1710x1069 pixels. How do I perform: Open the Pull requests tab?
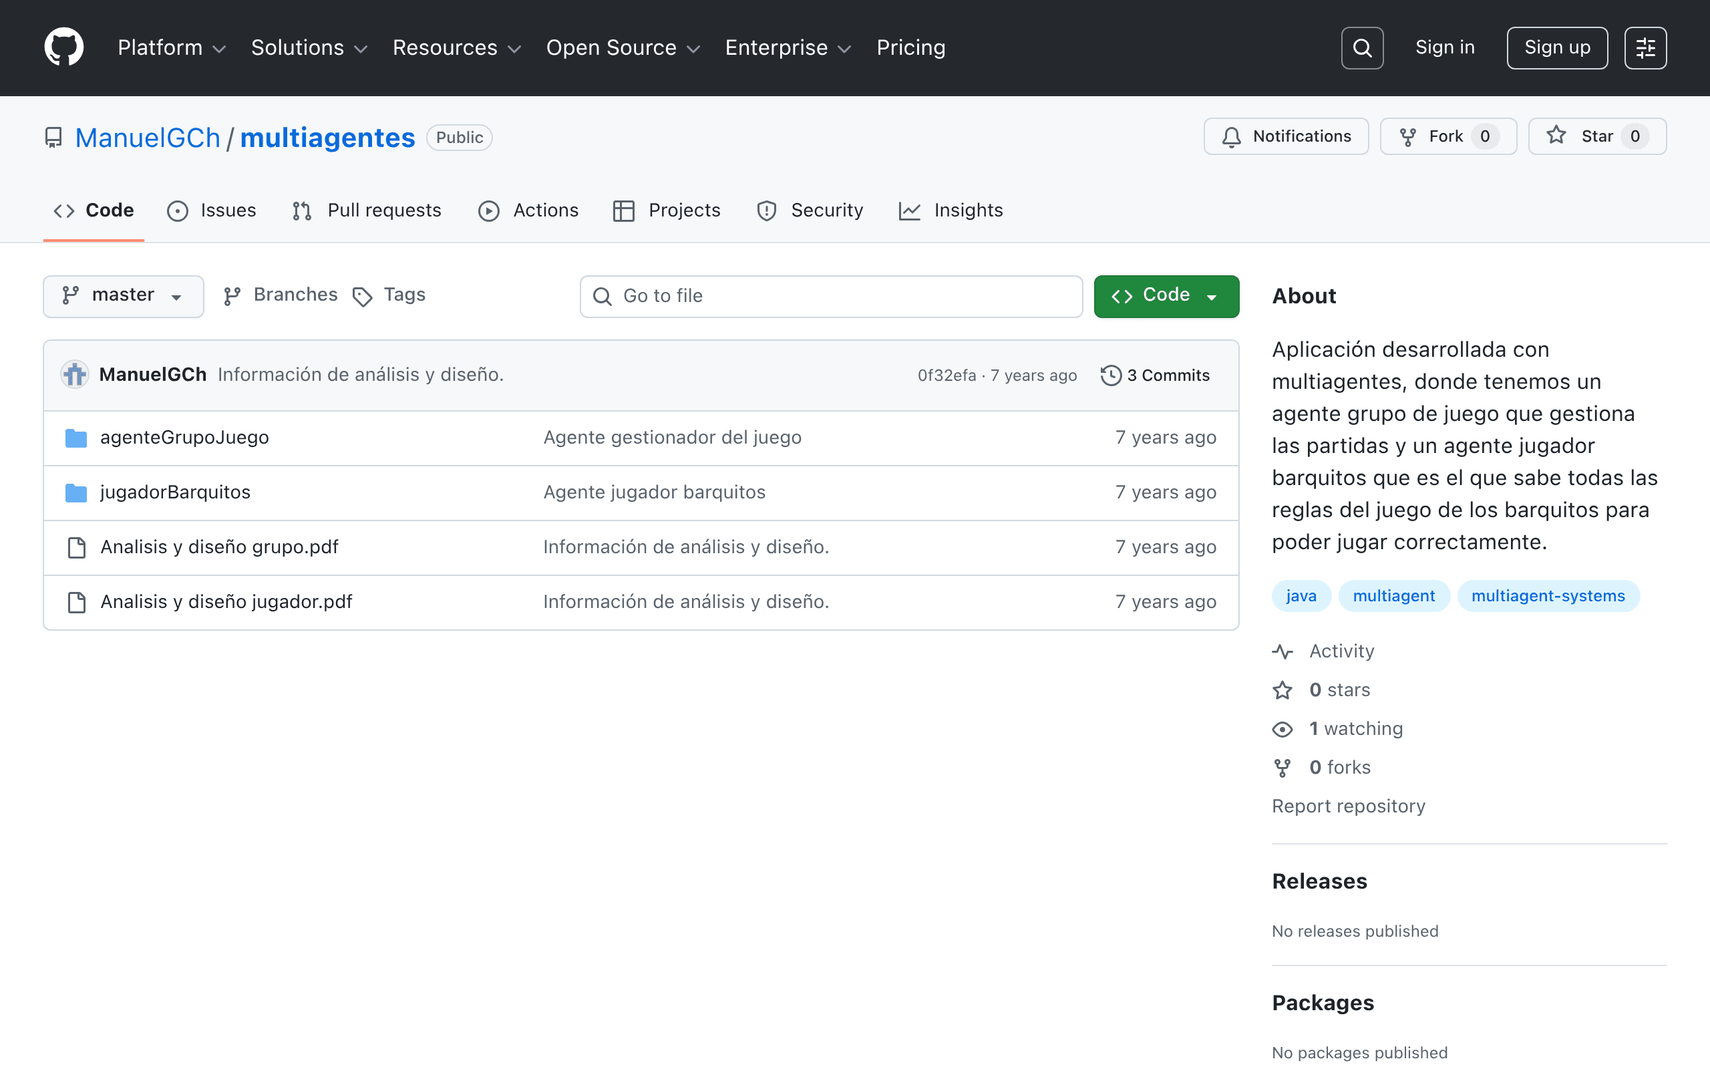pyautogui.click(x=367, y=210)
